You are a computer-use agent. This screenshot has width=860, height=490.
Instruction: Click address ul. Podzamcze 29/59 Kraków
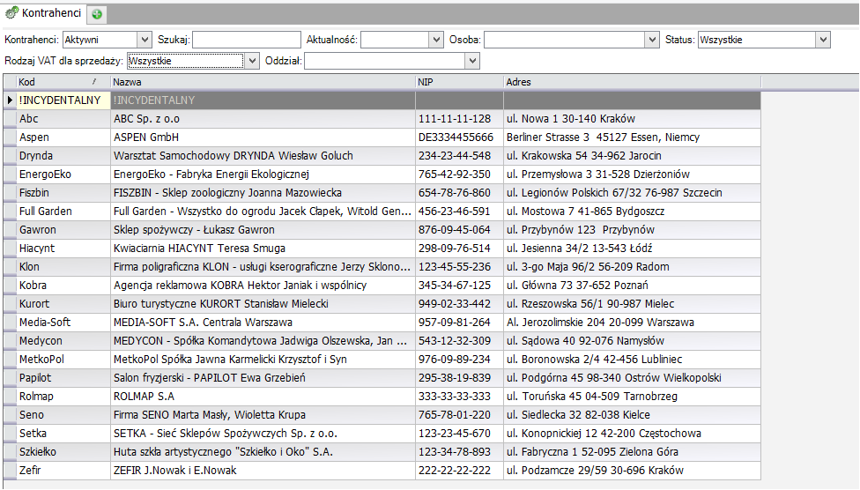pyautogui.click(x=632, y=471)
